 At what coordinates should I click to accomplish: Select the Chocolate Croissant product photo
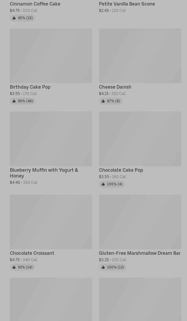click(x=51, y=222)
